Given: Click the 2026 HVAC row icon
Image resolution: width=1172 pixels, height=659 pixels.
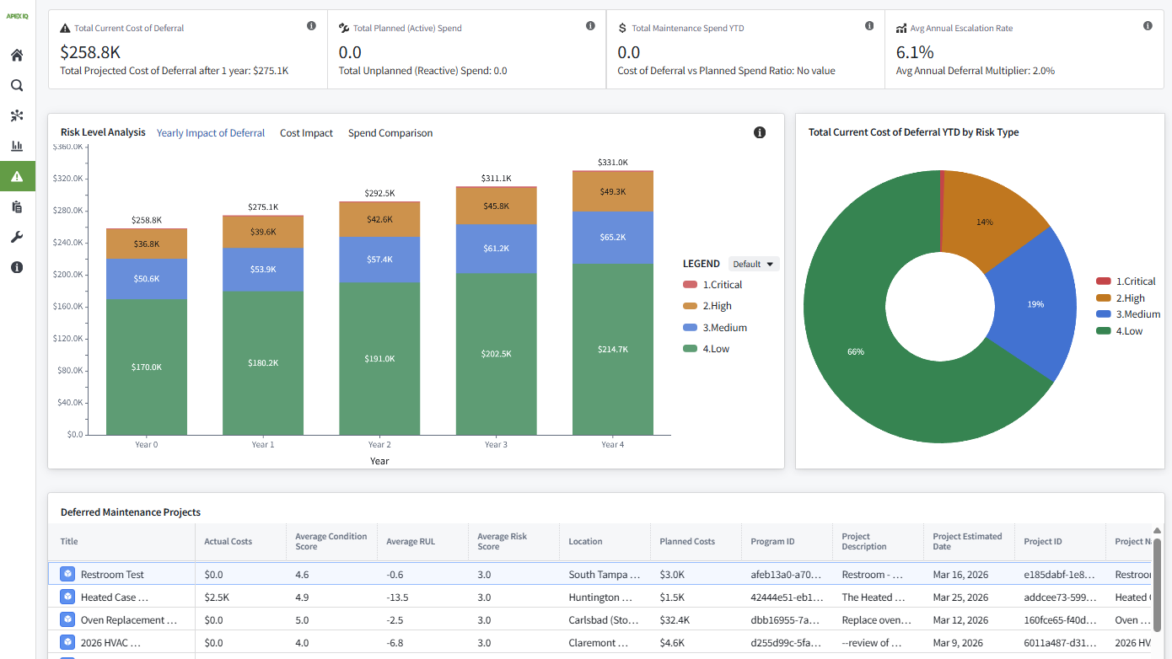Looking at the screenshot, I should (67, 642).
